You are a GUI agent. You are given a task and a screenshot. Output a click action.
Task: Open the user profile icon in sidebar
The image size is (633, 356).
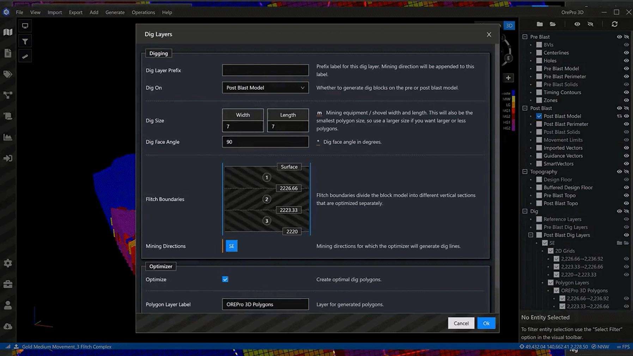[x=8, y=305]
